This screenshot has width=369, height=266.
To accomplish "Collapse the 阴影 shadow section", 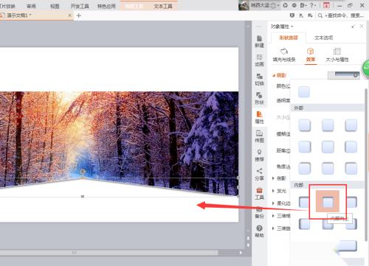I will [279, 75].
